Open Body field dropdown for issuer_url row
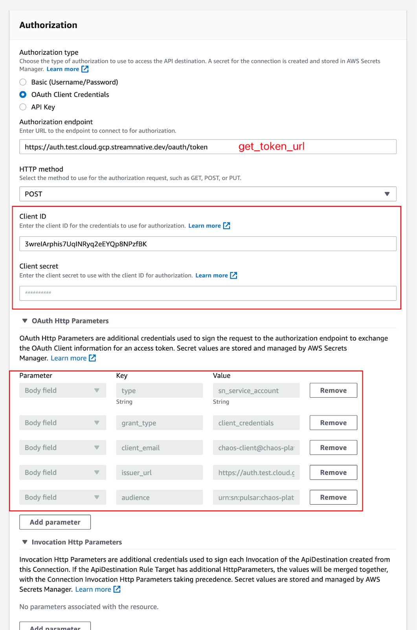The width and height of the screenshot is (417, 630). pyautogui.click(x=62, y=472)
